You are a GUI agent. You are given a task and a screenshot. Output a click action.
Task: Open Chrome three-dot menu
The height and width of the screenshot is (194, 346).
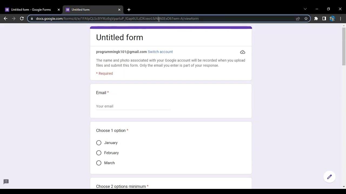pos(341,19)
